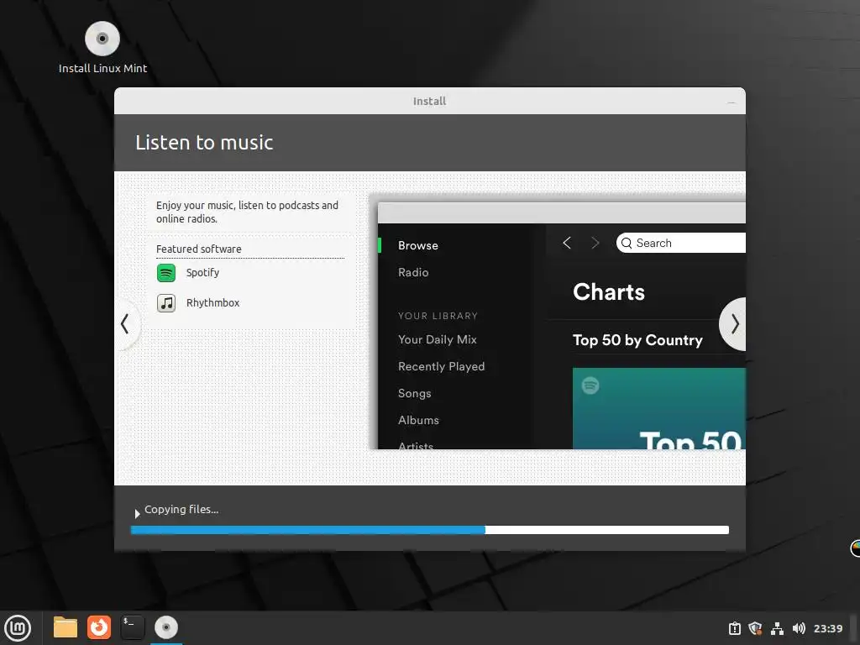The height and width of the screenshot is (645, 860).
Task: Click the Listen to music slide title
Action: [x=204, y=143]
